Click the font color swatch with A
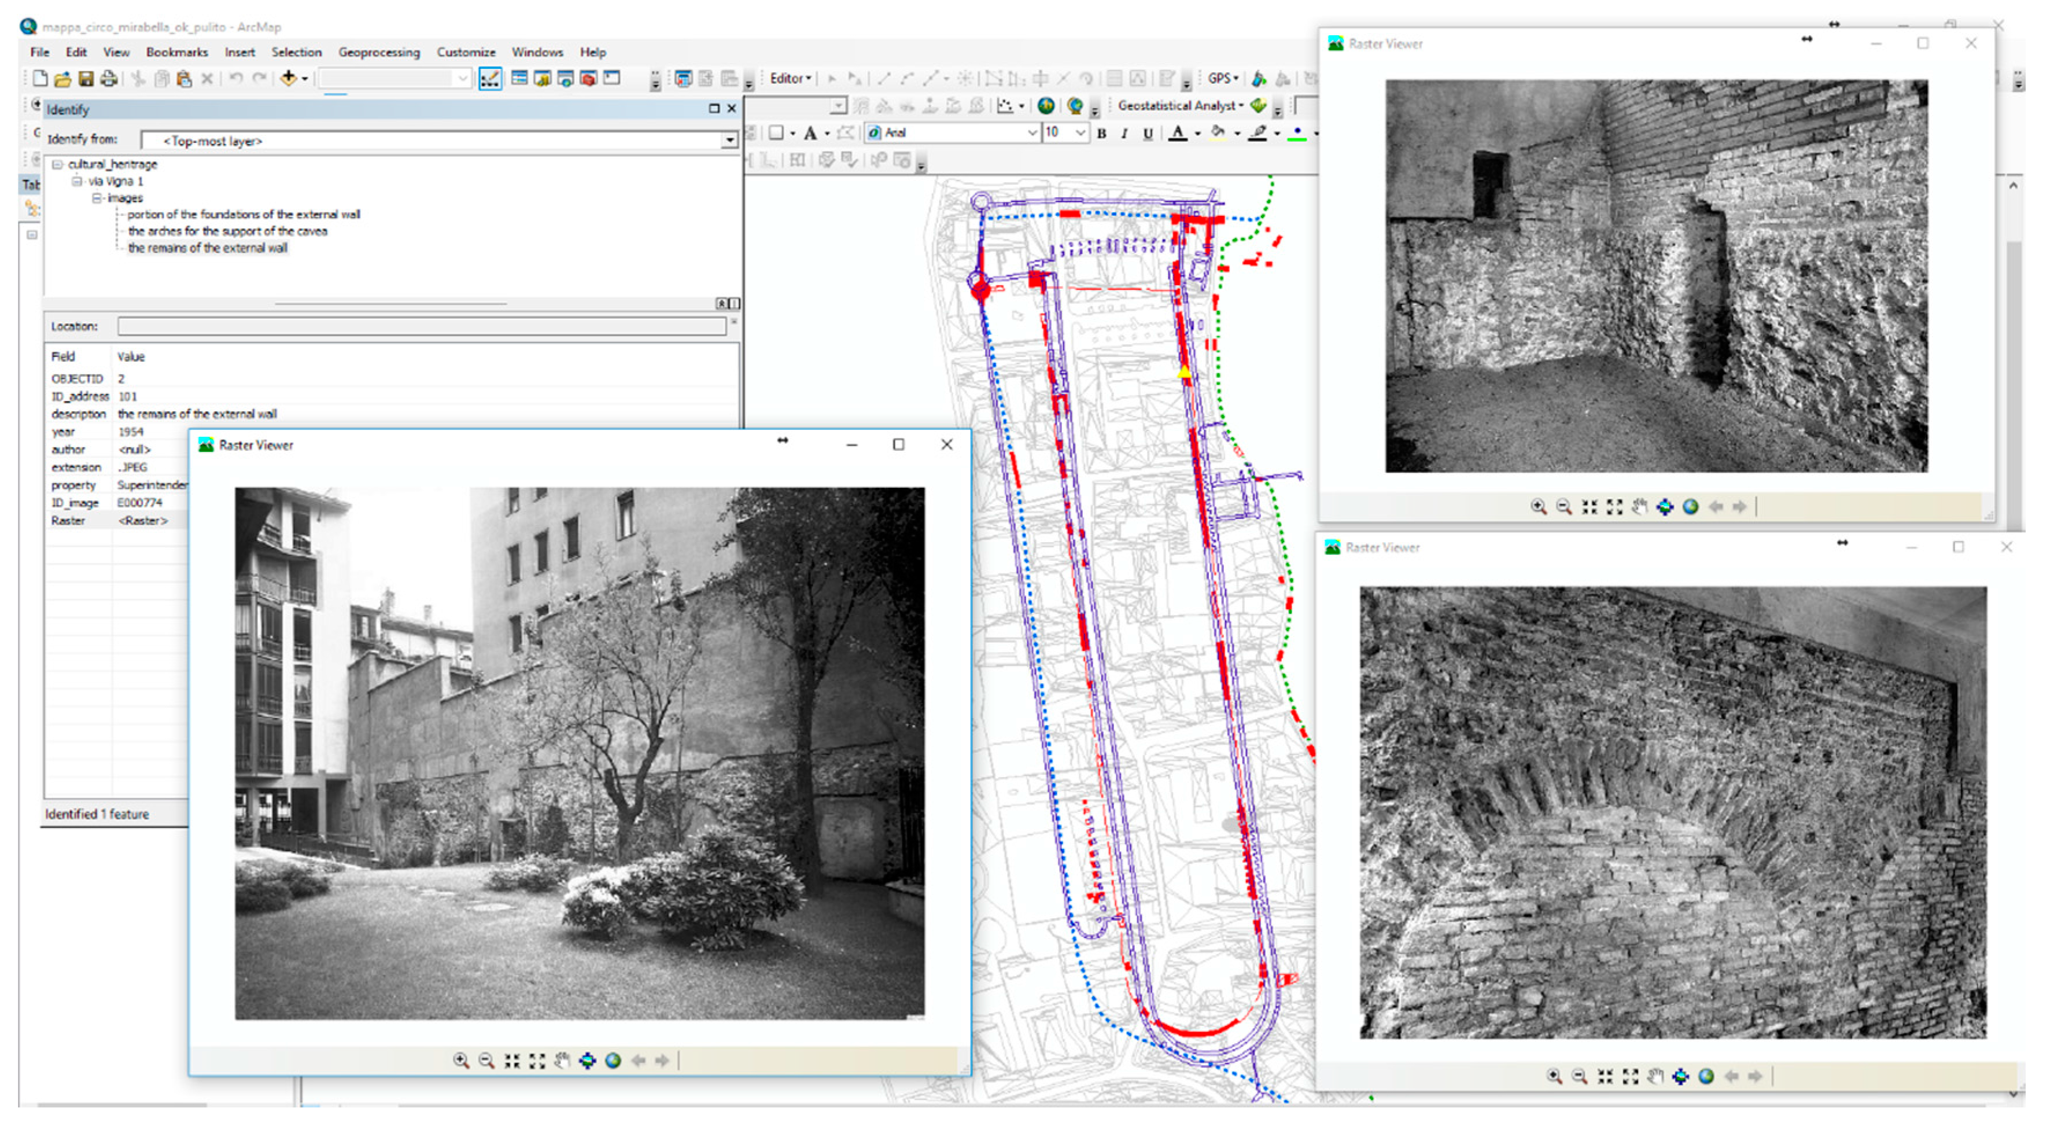 1178,133
